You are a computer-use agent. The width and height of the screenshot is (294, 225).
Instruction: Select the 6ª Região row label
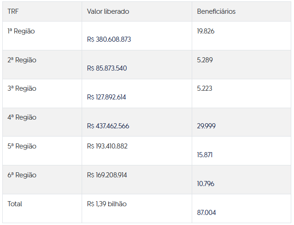click(x=22, y=175)
